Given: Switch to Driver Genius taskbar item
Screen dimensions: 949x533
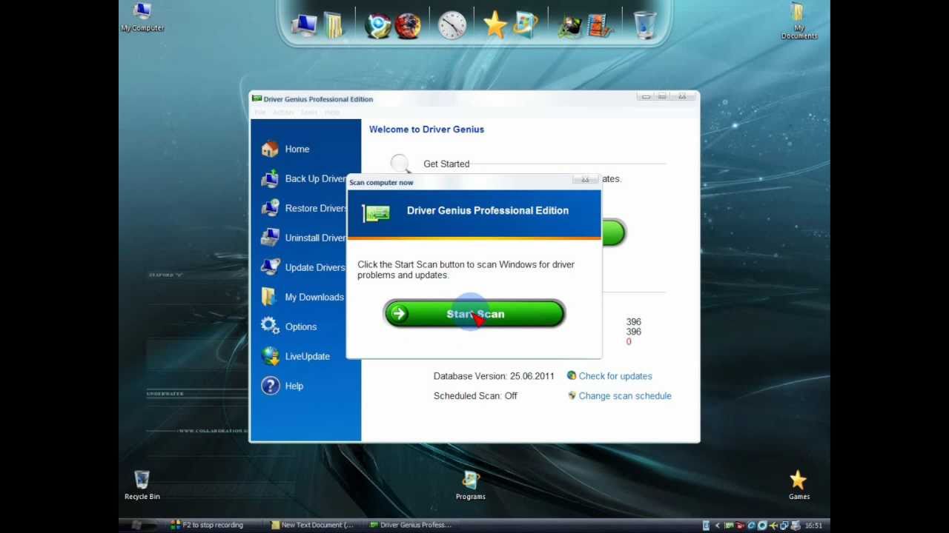Looking at the screenshot, I should point(411,525).
